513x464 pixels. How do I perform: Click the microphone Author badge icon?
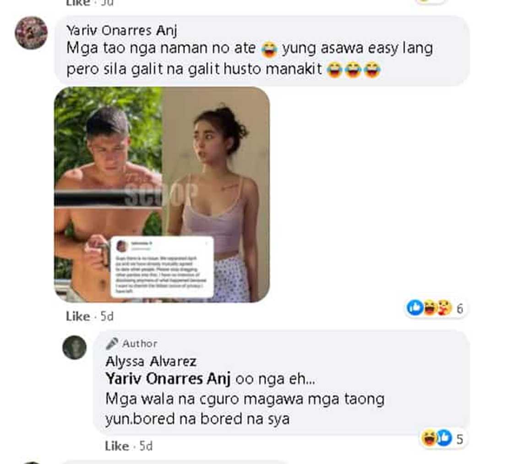click(112, 343)
